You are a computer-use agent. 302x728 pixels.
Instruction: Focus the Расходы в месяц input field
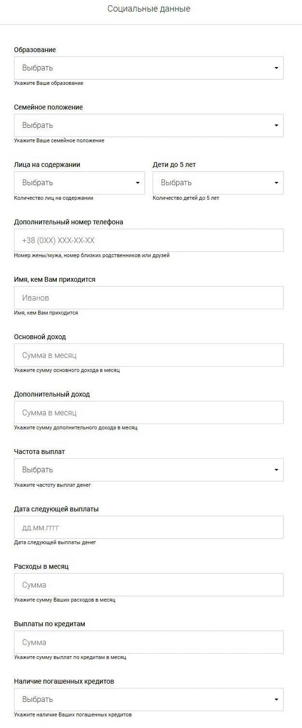[148, 585]
